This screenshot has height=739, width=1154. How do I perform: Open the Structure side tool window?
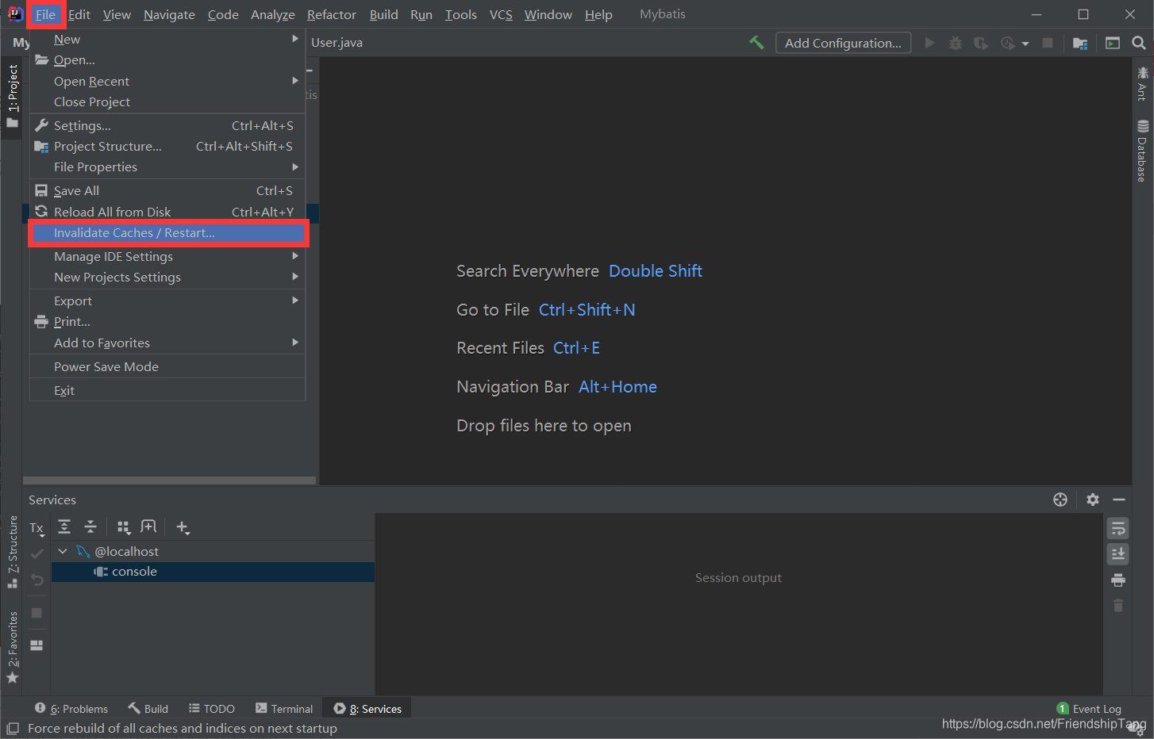coord(13,551)
